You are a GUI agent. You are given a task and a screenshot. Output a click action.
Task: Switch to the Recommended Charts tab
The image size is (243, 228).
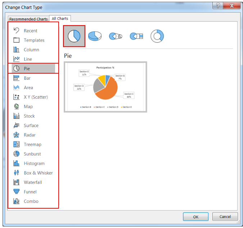click(28, 19)
